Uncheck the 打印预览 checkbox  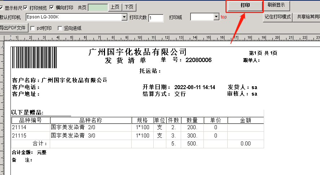(26, 8)
